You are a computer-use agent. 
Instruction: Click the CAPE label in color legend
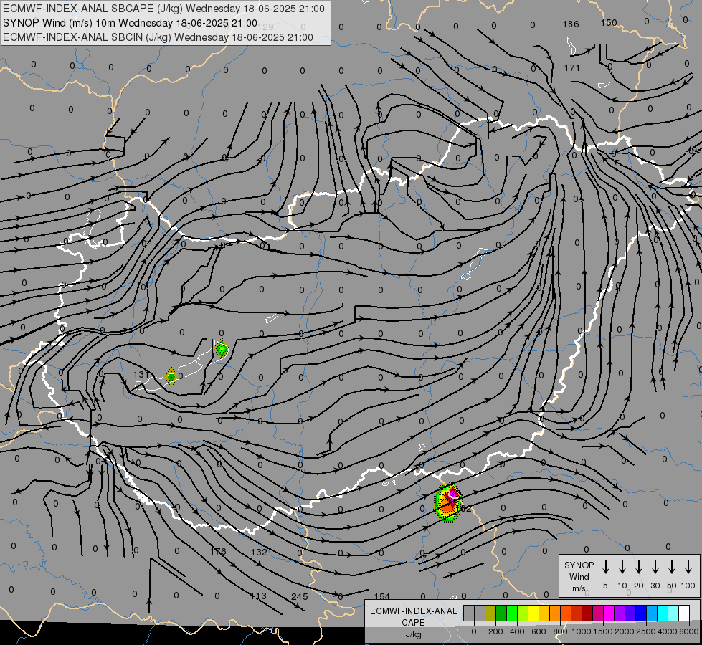413,623
